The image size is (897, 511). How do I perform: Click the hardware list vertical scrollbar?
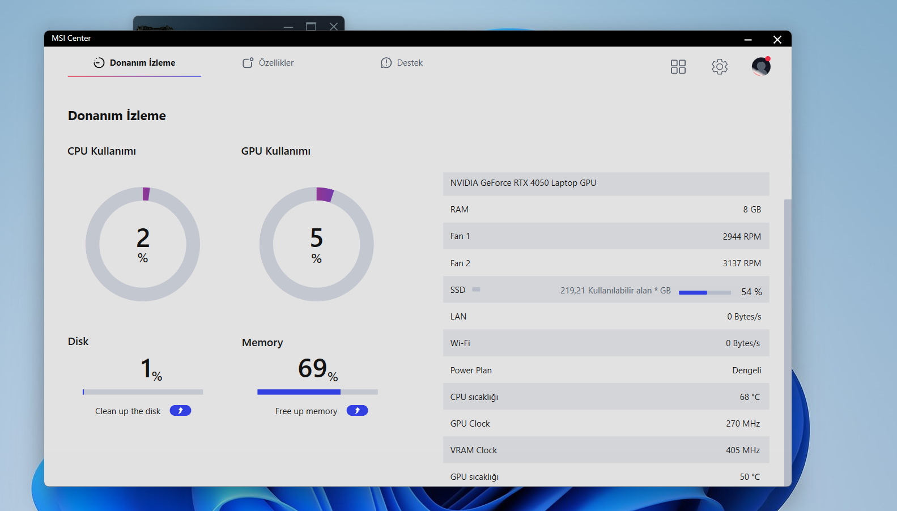point(788,342)
